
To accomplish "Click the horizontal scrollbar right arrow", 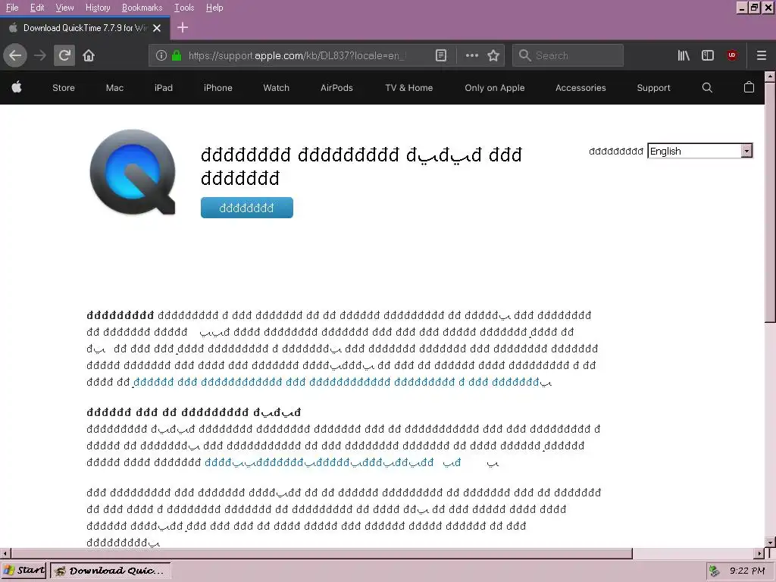I will pos(759,552).
